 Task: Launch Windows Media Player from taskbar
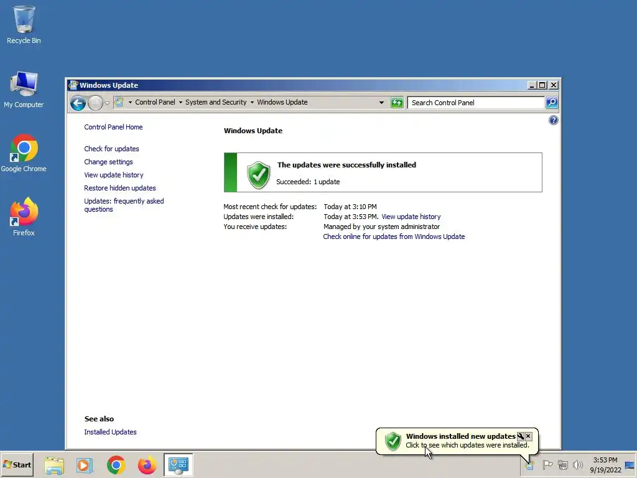tap(85, 465)
